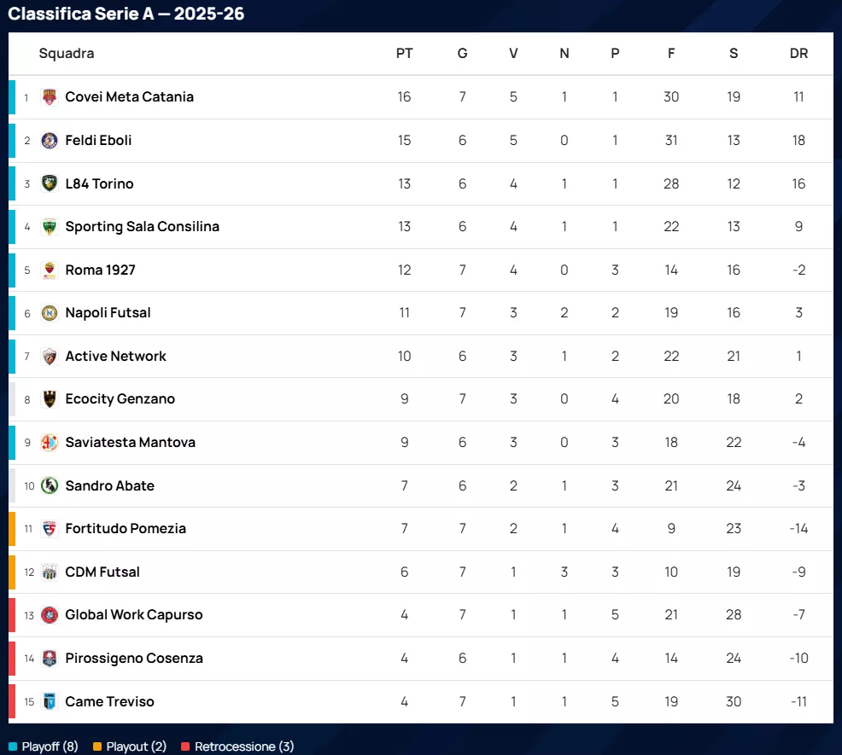Viewport: 842px width, 755px height.
Task: Click the Sandro Abate team badge
Action: click(50, 485)
